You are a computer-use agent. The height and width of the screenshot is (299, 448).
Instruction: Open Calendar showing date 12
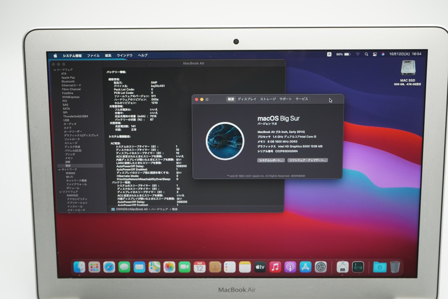(x=199, y=267)
